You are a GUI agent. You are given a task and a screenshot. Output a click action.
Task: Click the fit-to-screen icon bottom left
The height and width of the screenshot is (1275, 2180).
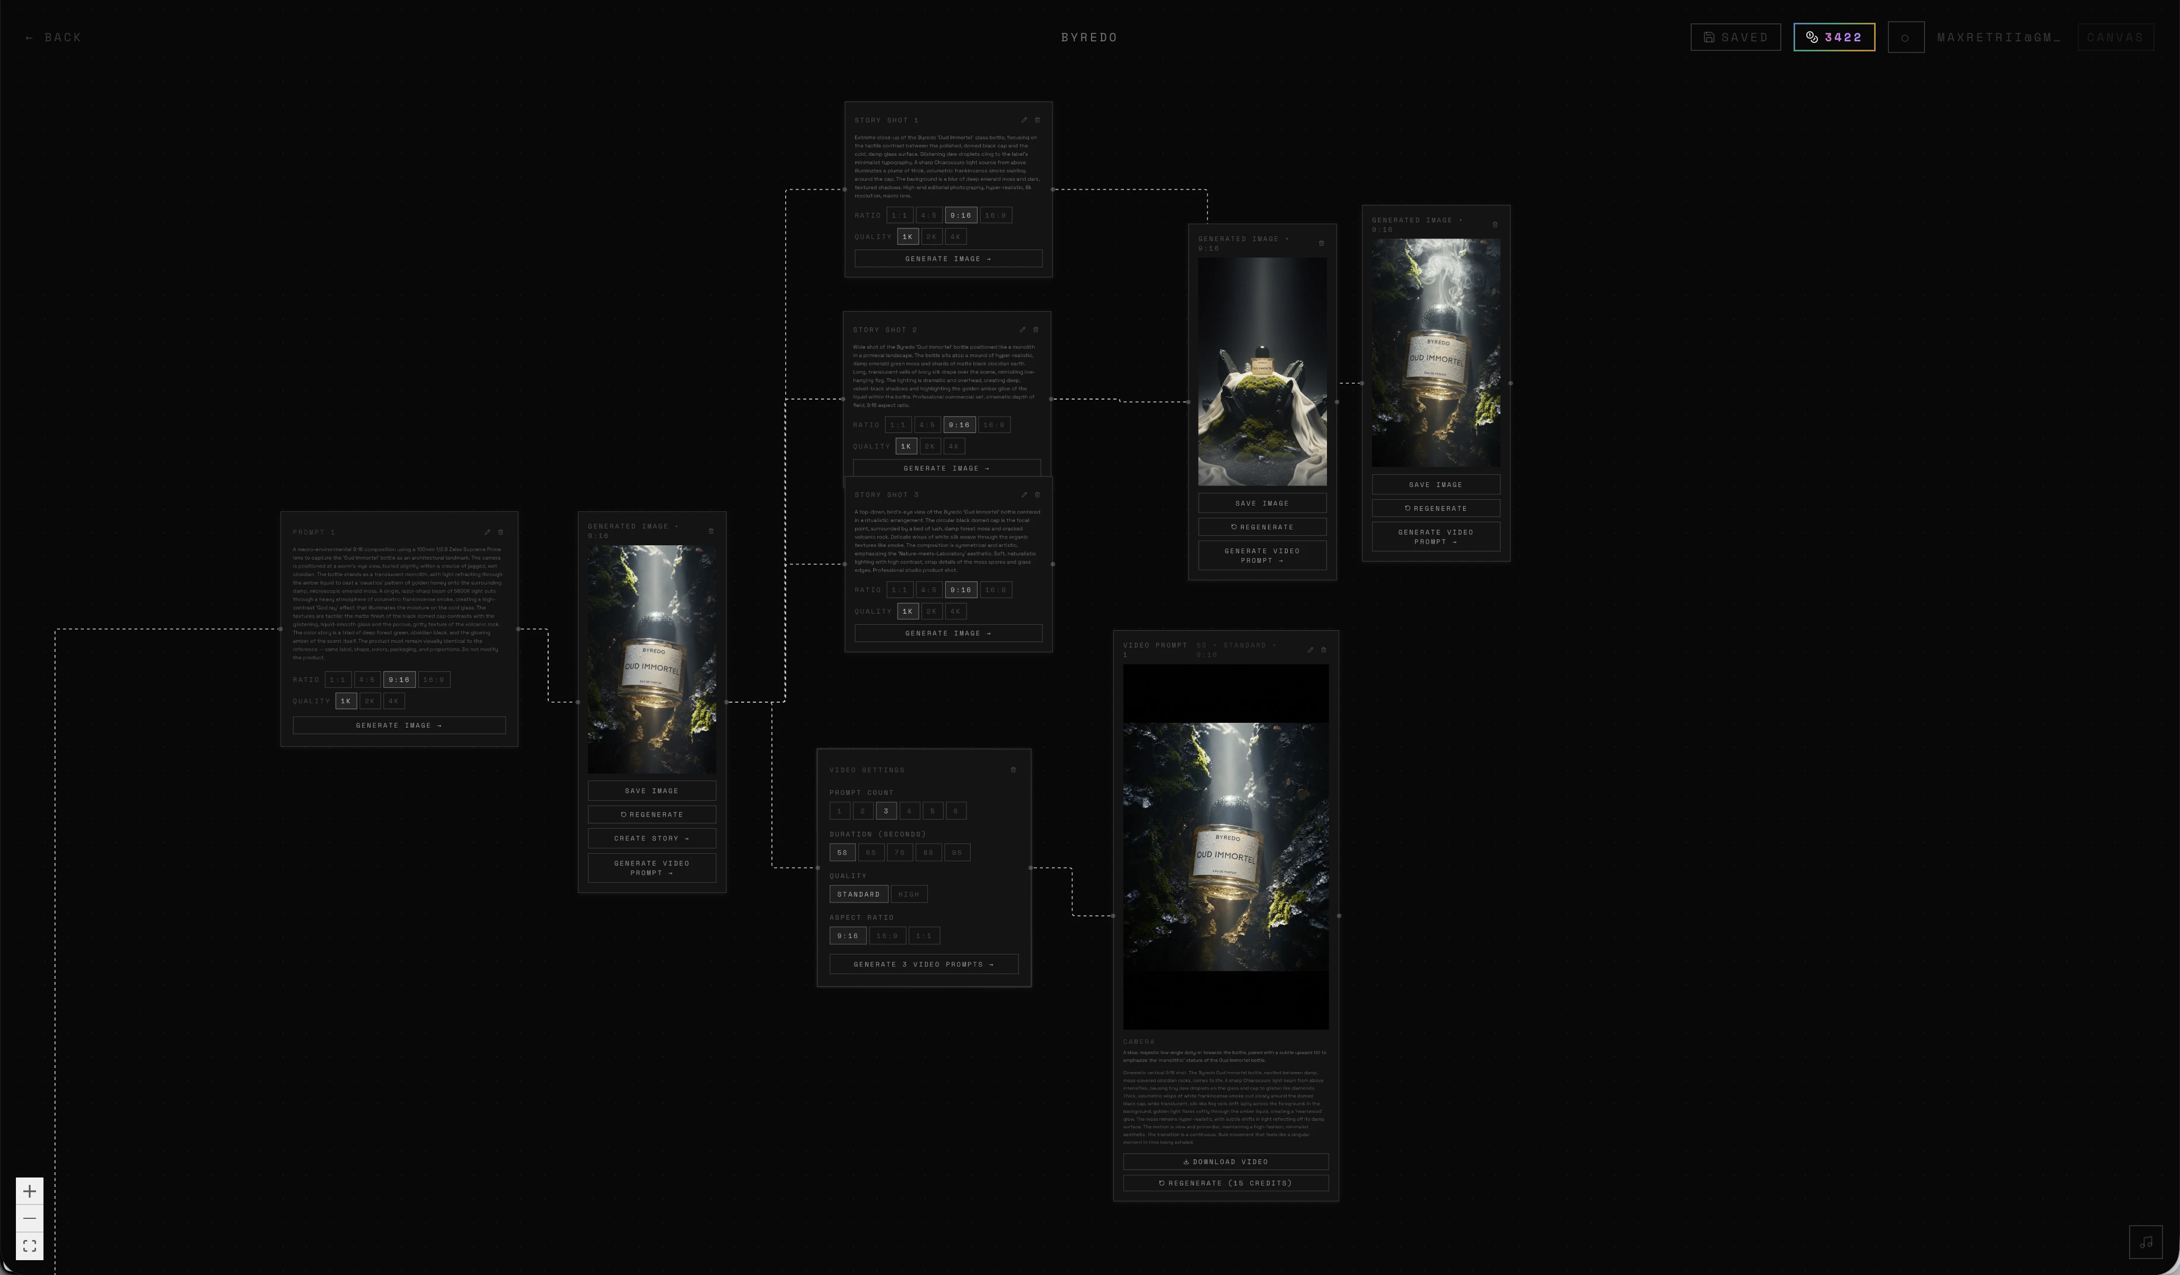click(29, 1246)
